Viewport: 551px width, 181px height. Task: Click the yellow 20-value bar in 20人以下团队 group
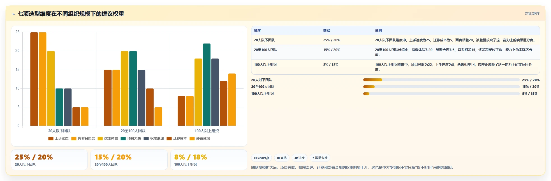(51, 88)
